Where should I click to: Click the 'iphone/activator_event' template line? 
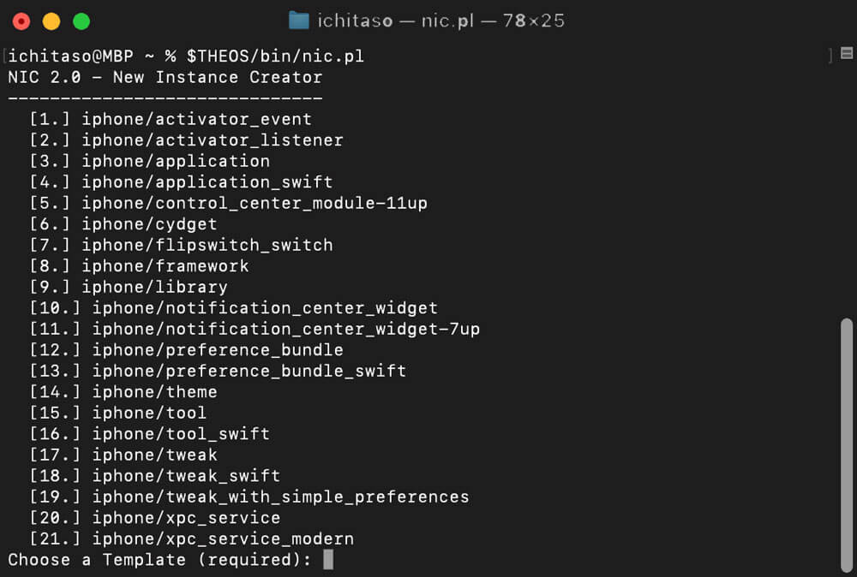(196, 119)
